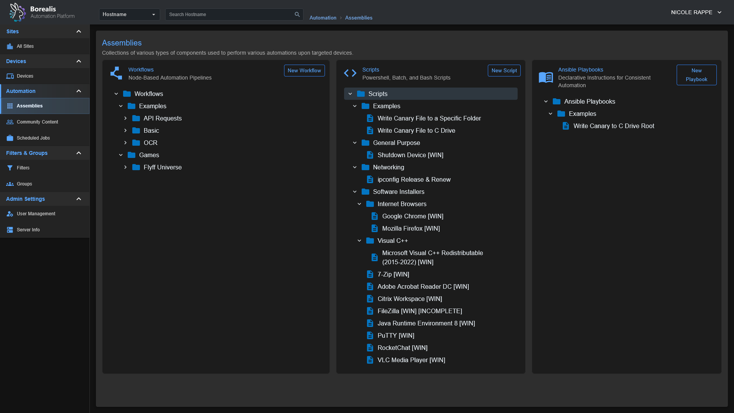The width and height of the screenshot is (734, 413).
Task: Expand the API Requests folder
Action: click(125, 119)
